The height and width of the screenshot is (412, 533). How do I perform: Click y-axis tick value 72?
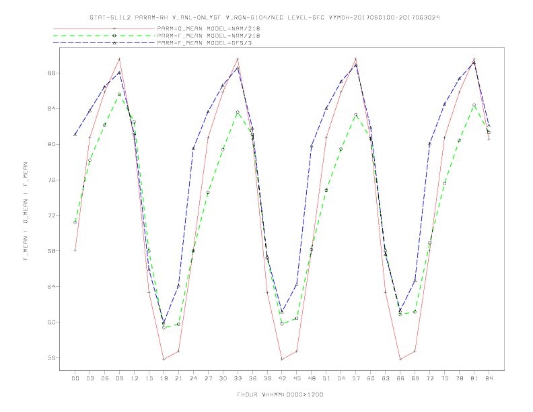[x=51, y=215]
